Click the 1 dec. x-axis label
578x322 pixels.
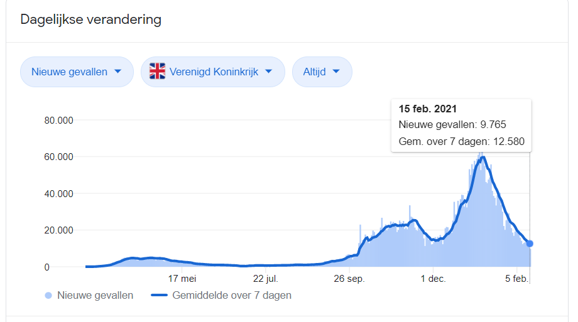pyautogui.click(x=433, y=279)
